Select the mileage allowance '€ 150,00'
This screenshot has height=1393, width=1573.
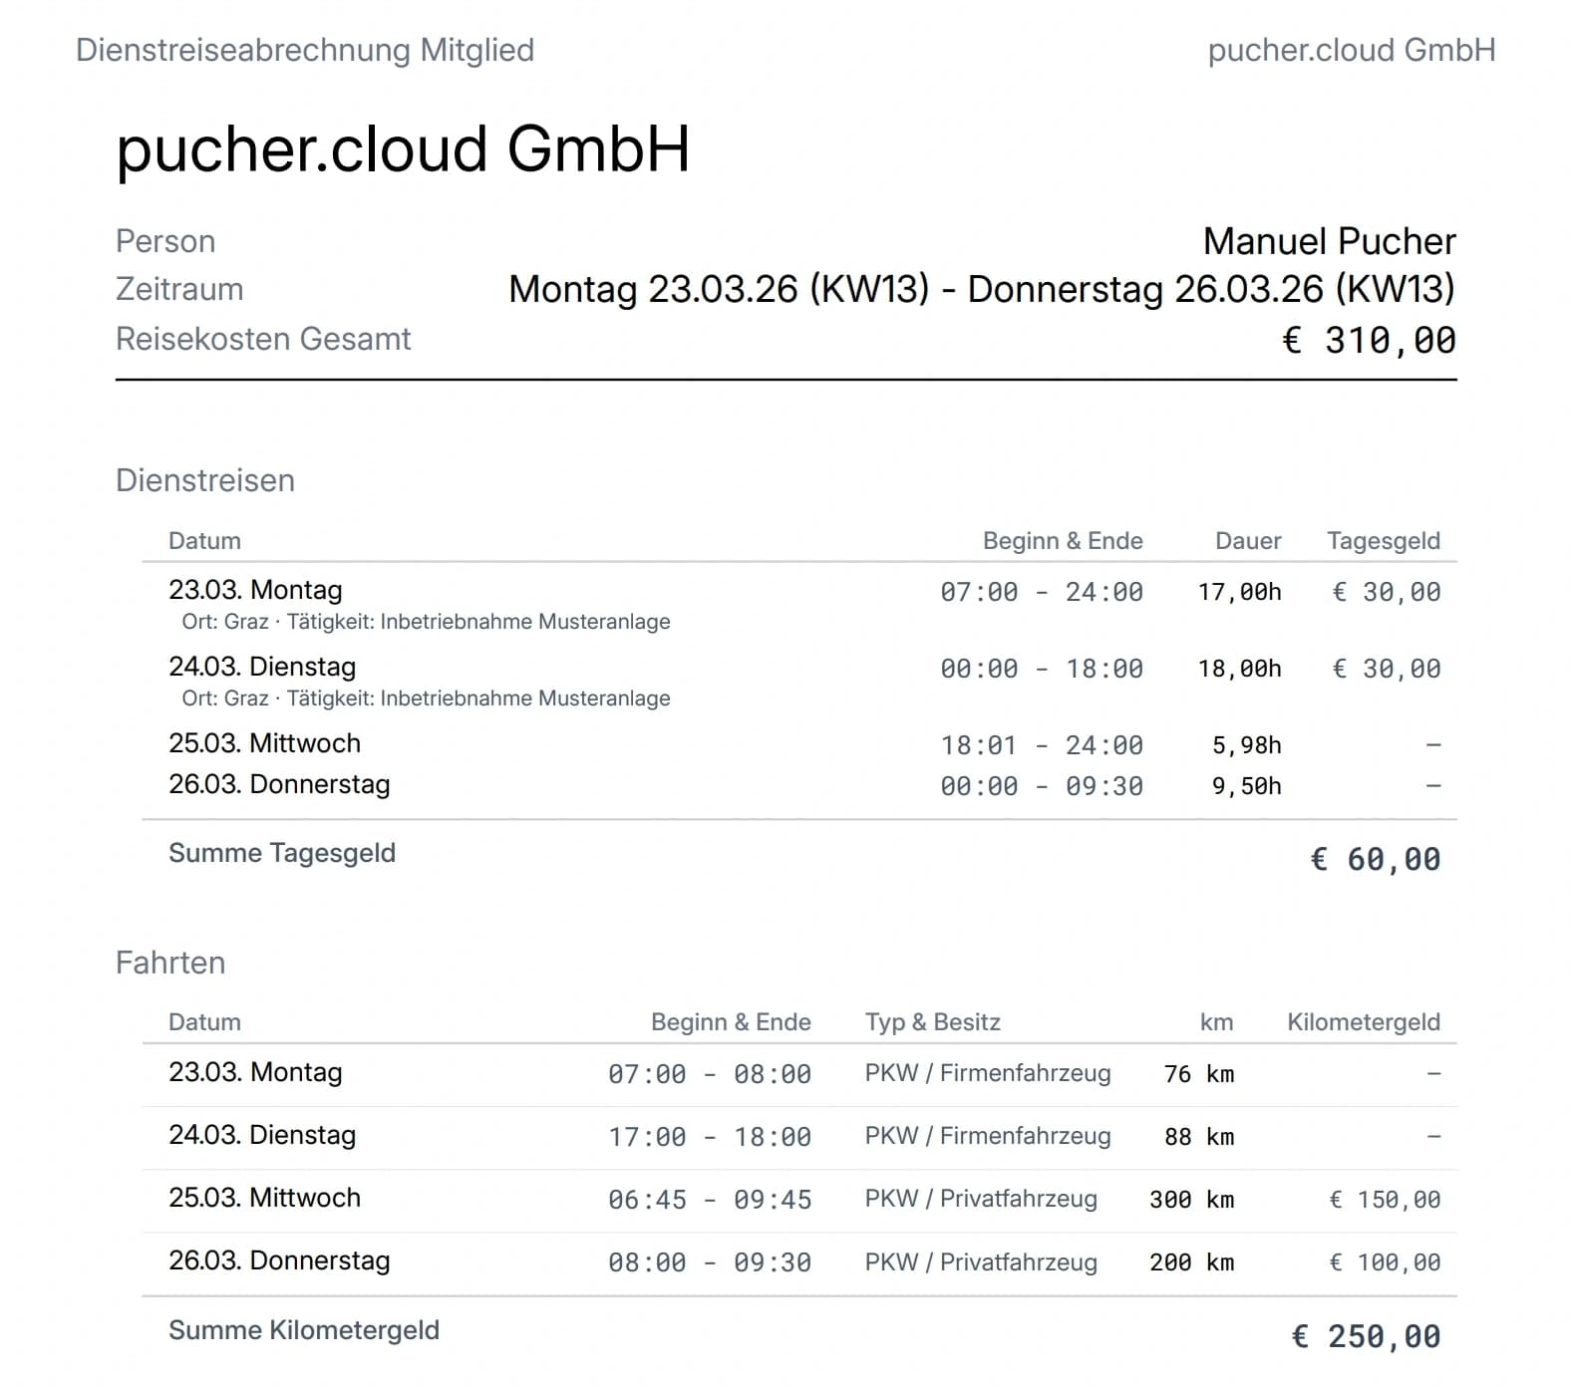click(x=1385, y=1200)
